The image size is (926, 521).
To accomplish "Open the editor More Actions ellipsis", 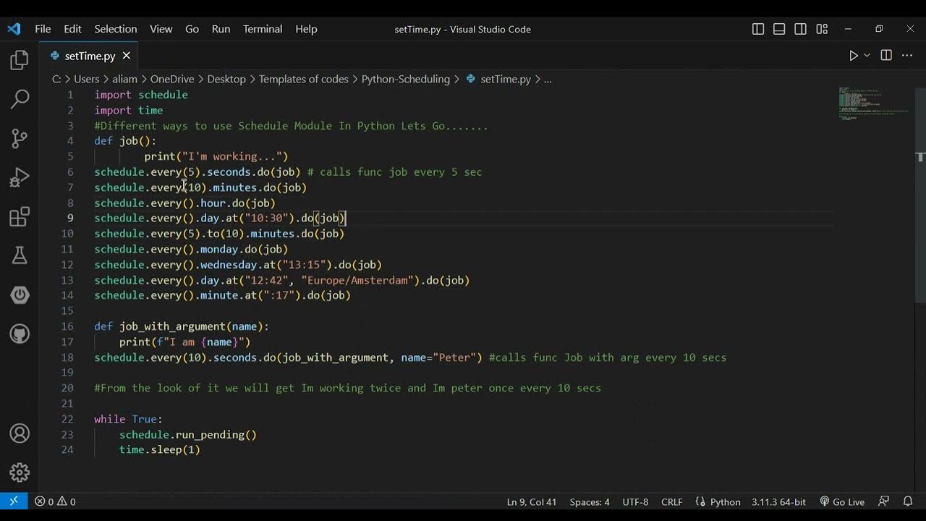I will [x=907, y=56].
